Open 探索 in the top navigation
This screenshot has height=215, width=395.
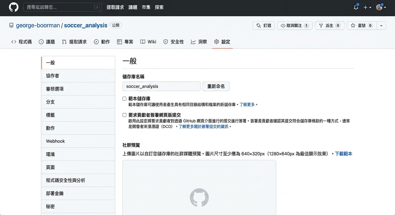click(159, 7)
